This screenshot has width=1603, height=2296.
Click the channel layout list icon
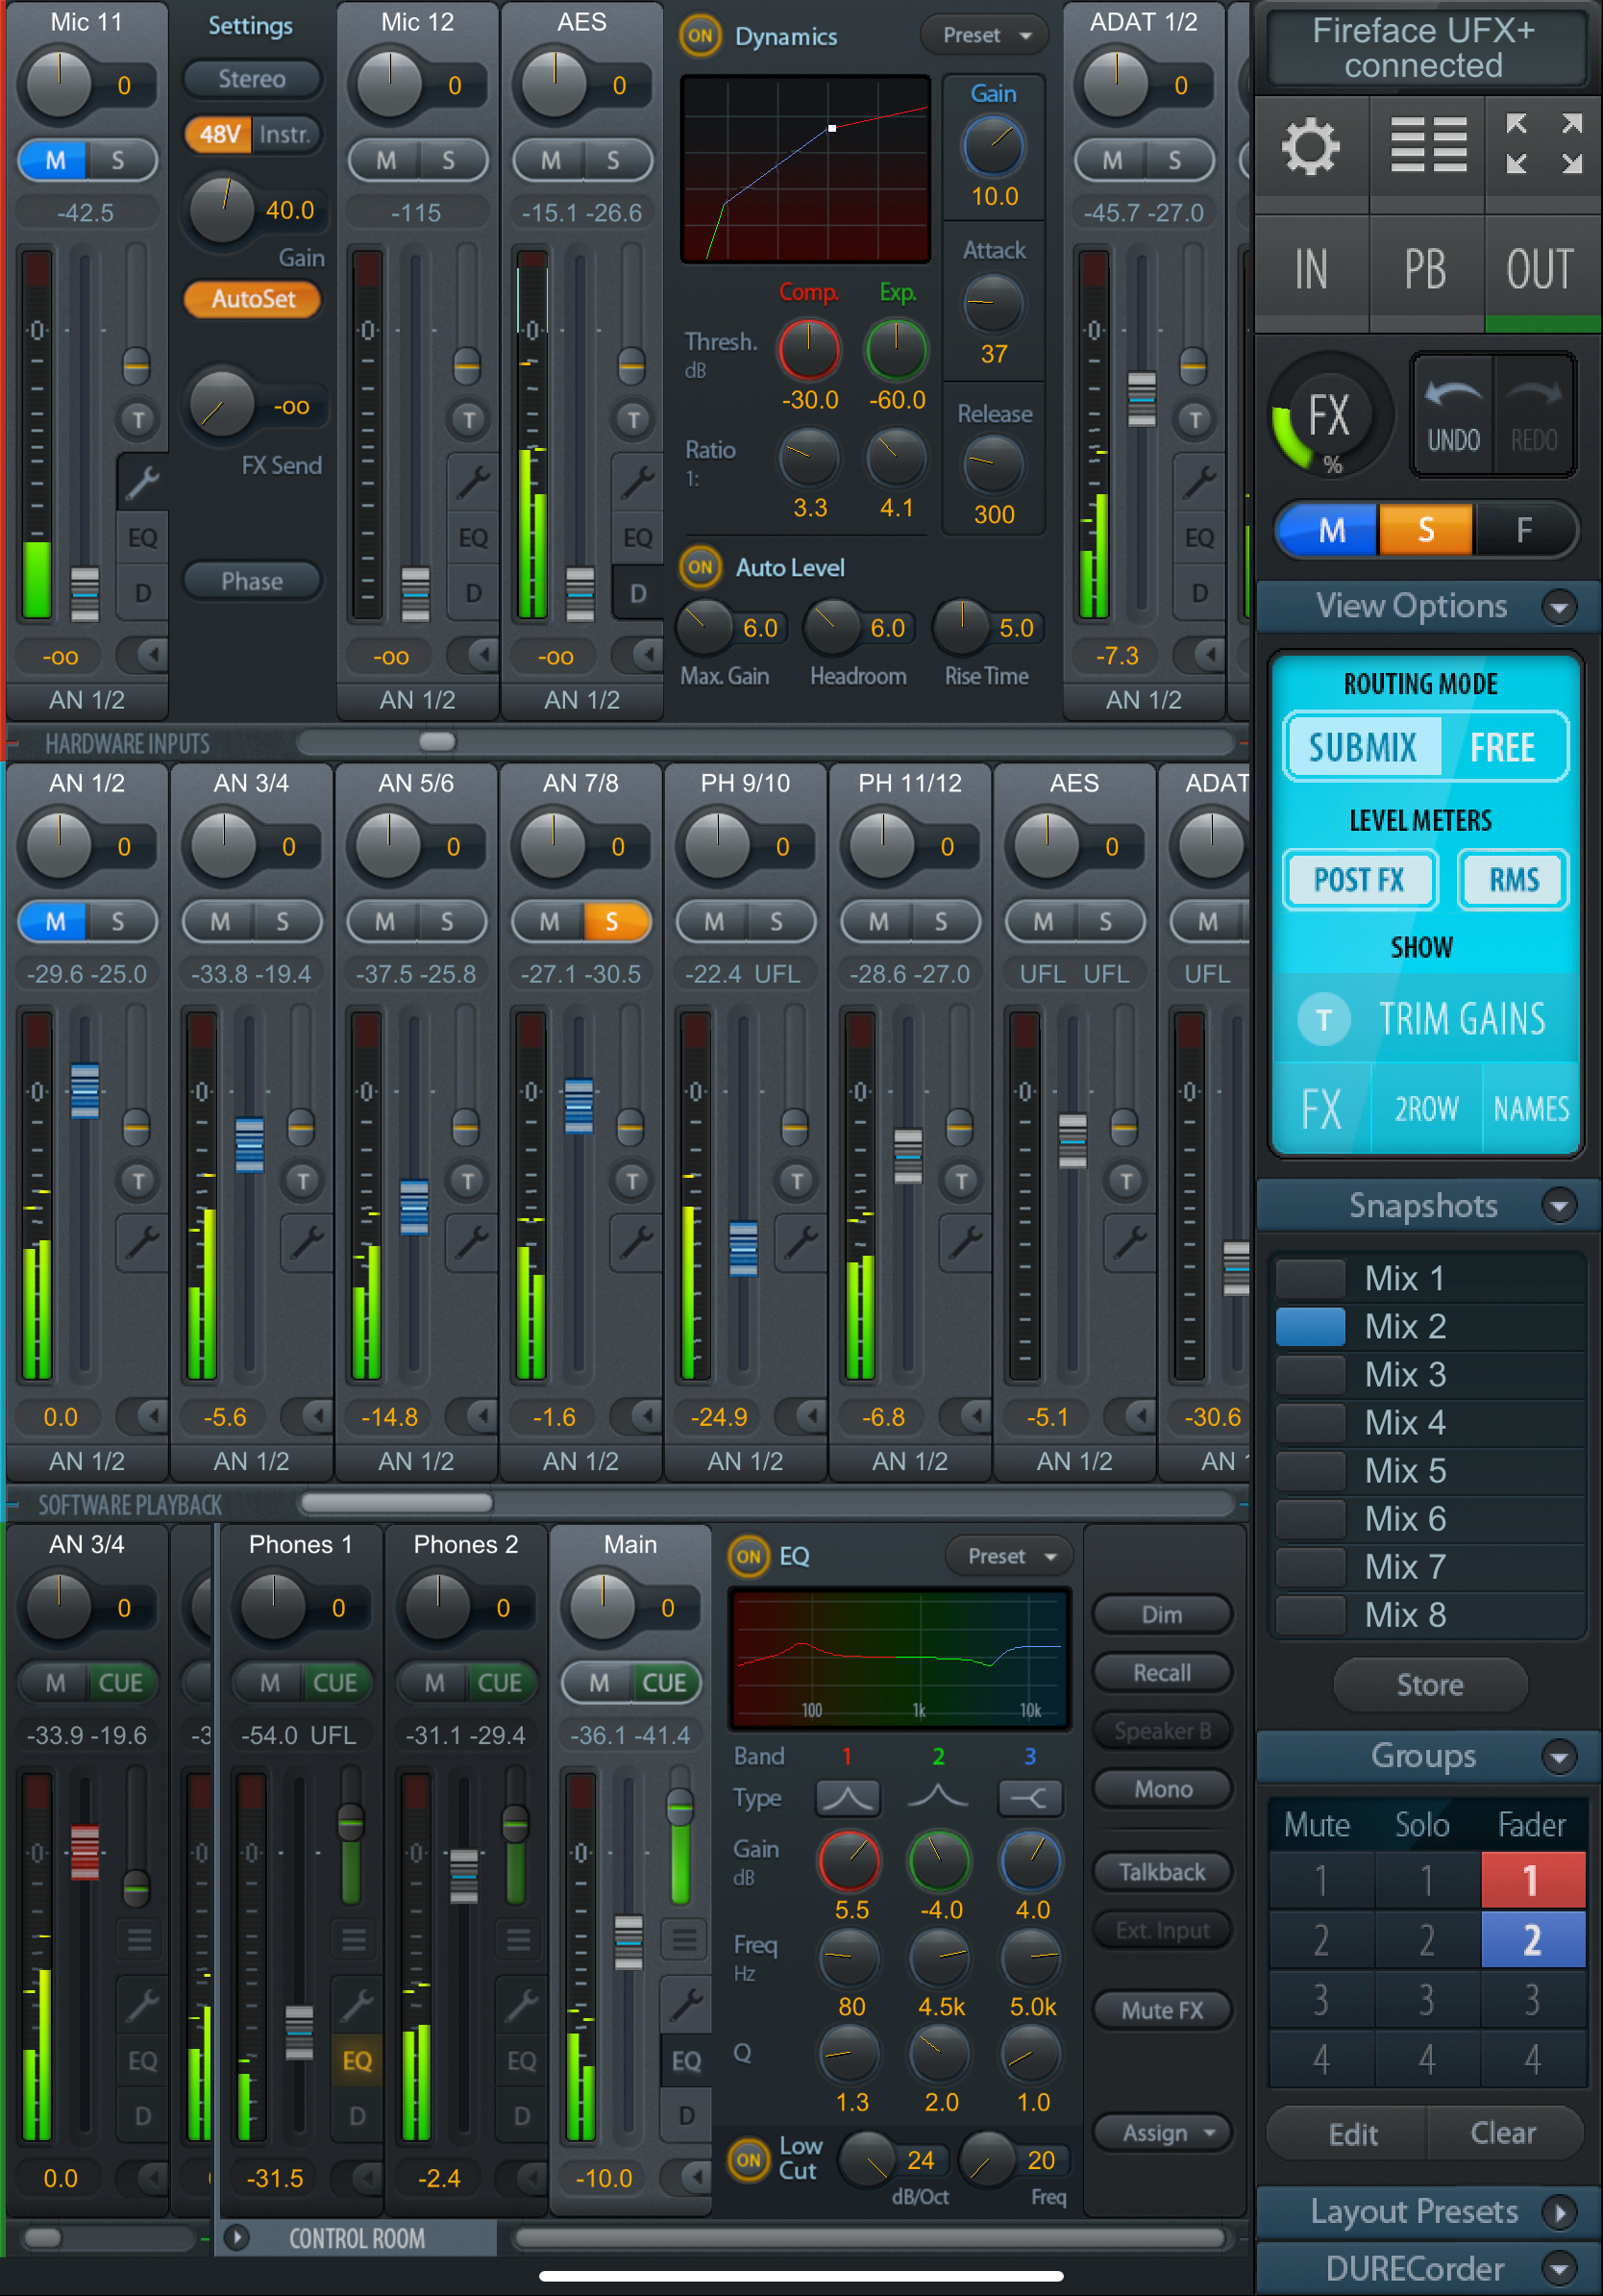point(1428,146)
